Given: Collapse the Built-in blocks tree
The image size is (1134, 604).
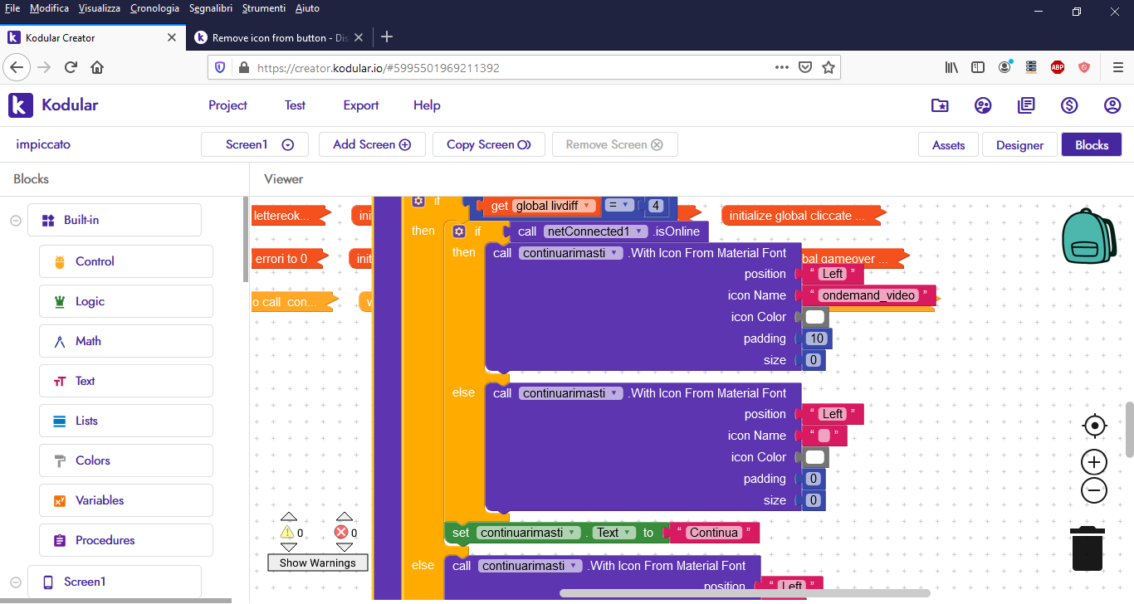Looking at the screenshot, I should pyautogui.click(x=15, y=220).
